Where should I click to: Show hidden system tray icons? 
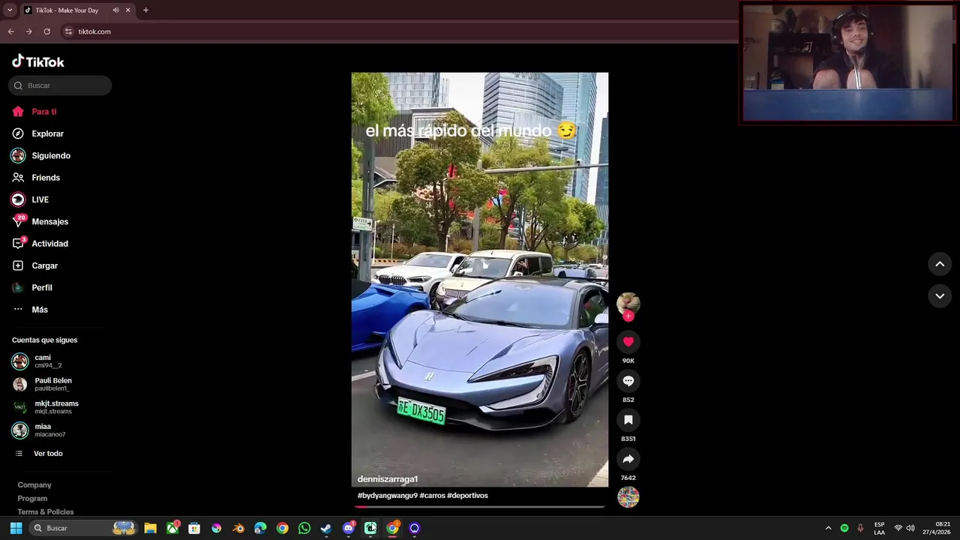tap(828, 528)
